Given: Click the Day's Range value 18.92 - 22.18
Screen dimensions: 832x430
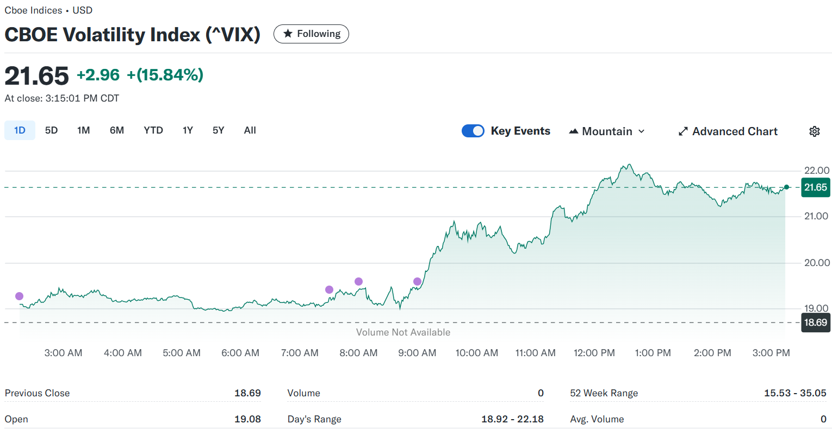Looking at the screenshot, I should pos(512,419).
